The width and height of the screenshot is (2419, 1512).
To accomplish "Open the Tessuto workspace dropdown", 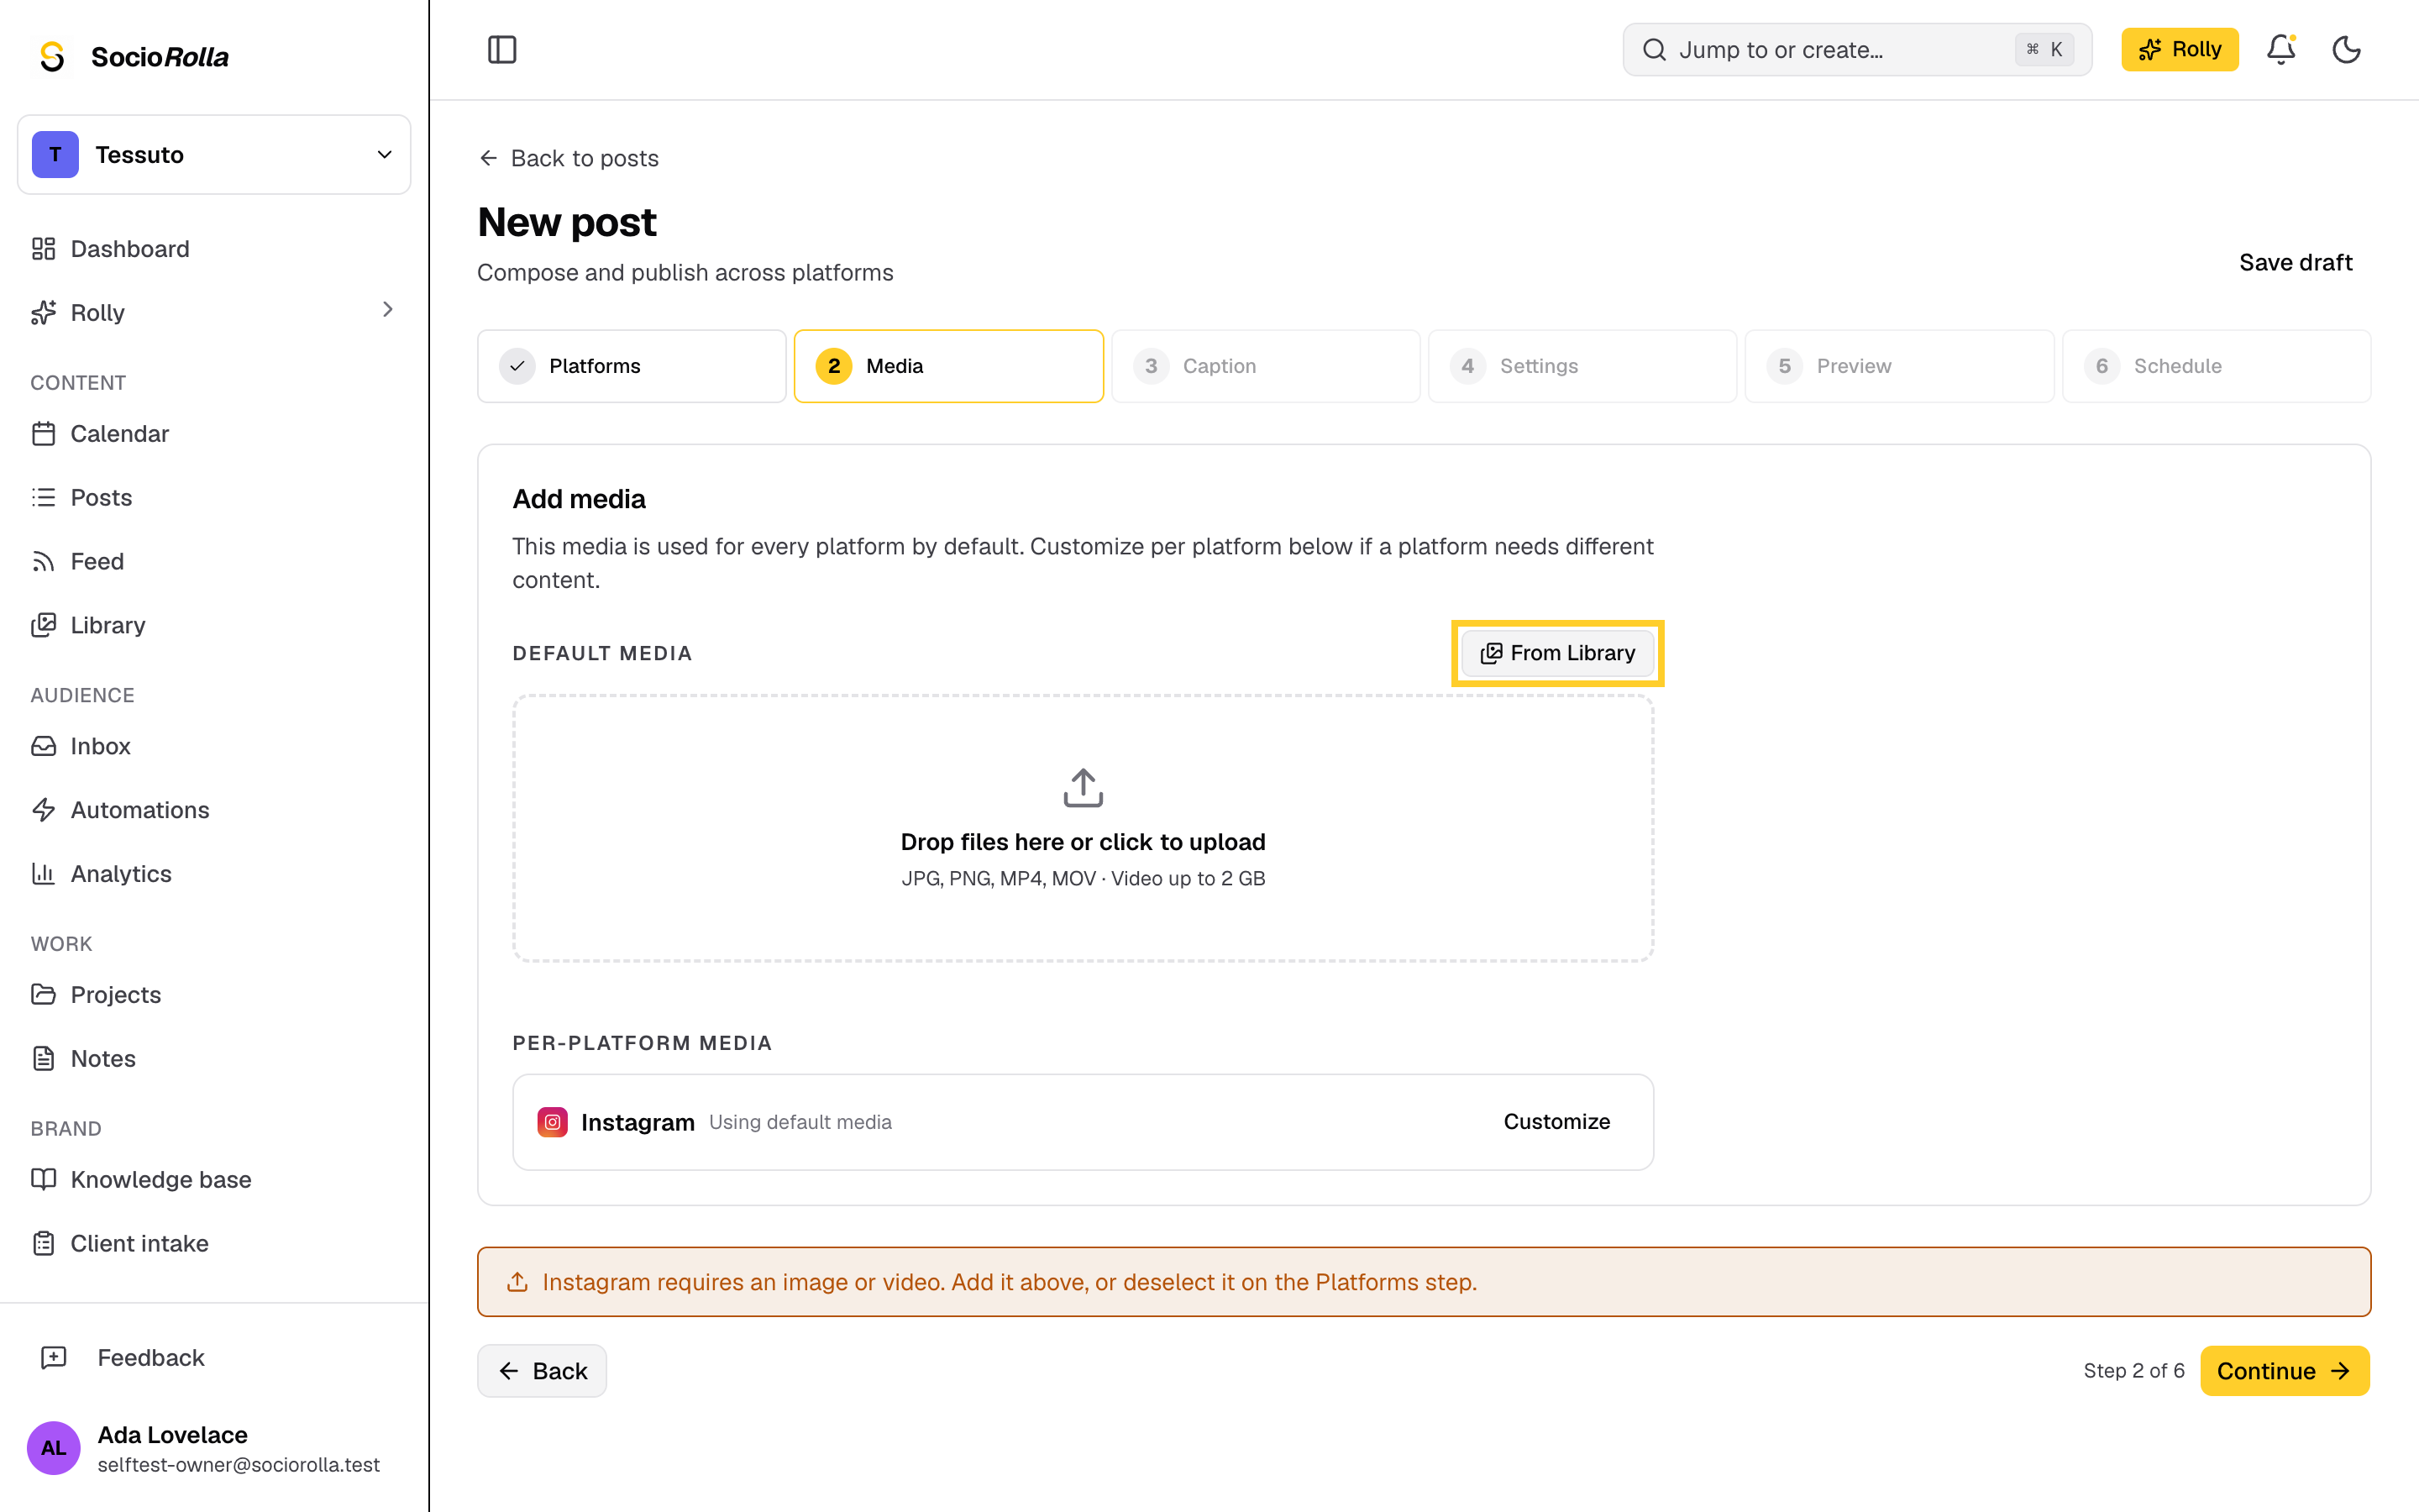I will click(x=214, y=154).
